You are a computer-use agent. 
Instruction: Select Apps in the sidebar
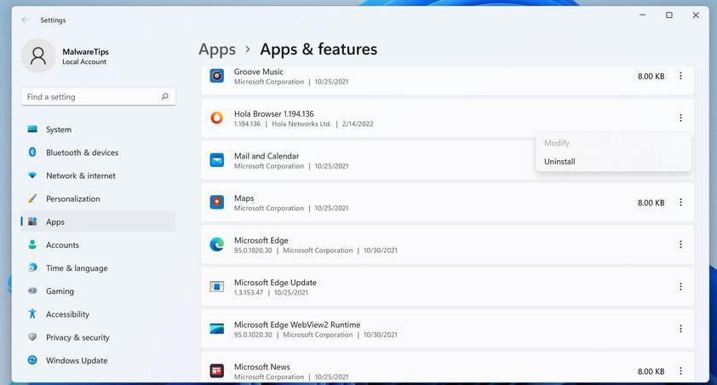coord(98,221)
